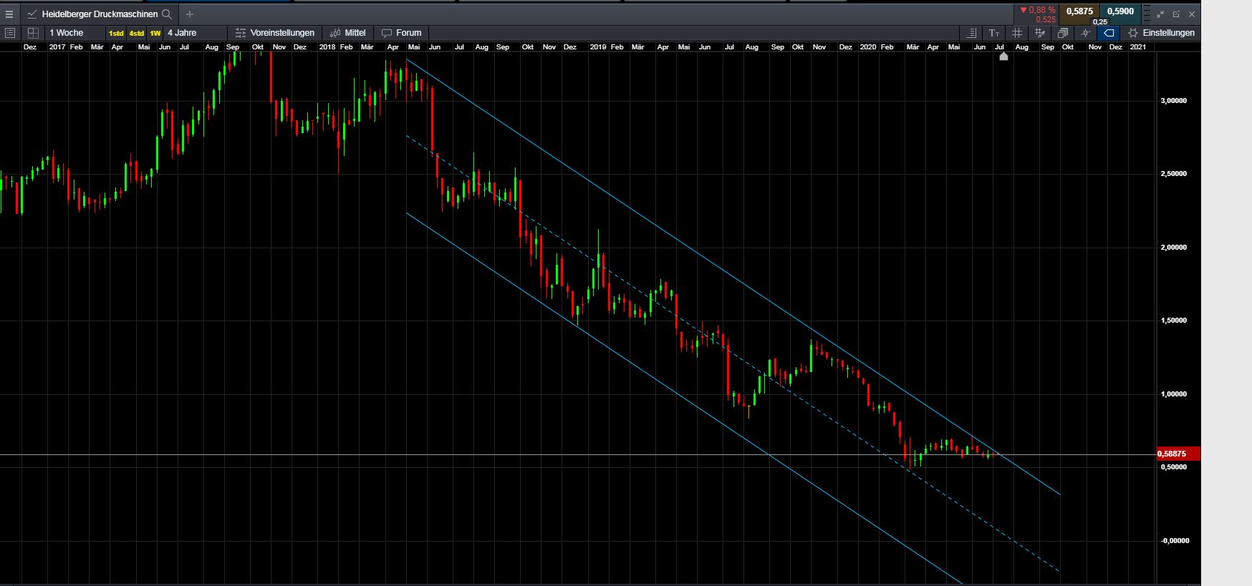Select the 4std quick interval

(136, 34)
